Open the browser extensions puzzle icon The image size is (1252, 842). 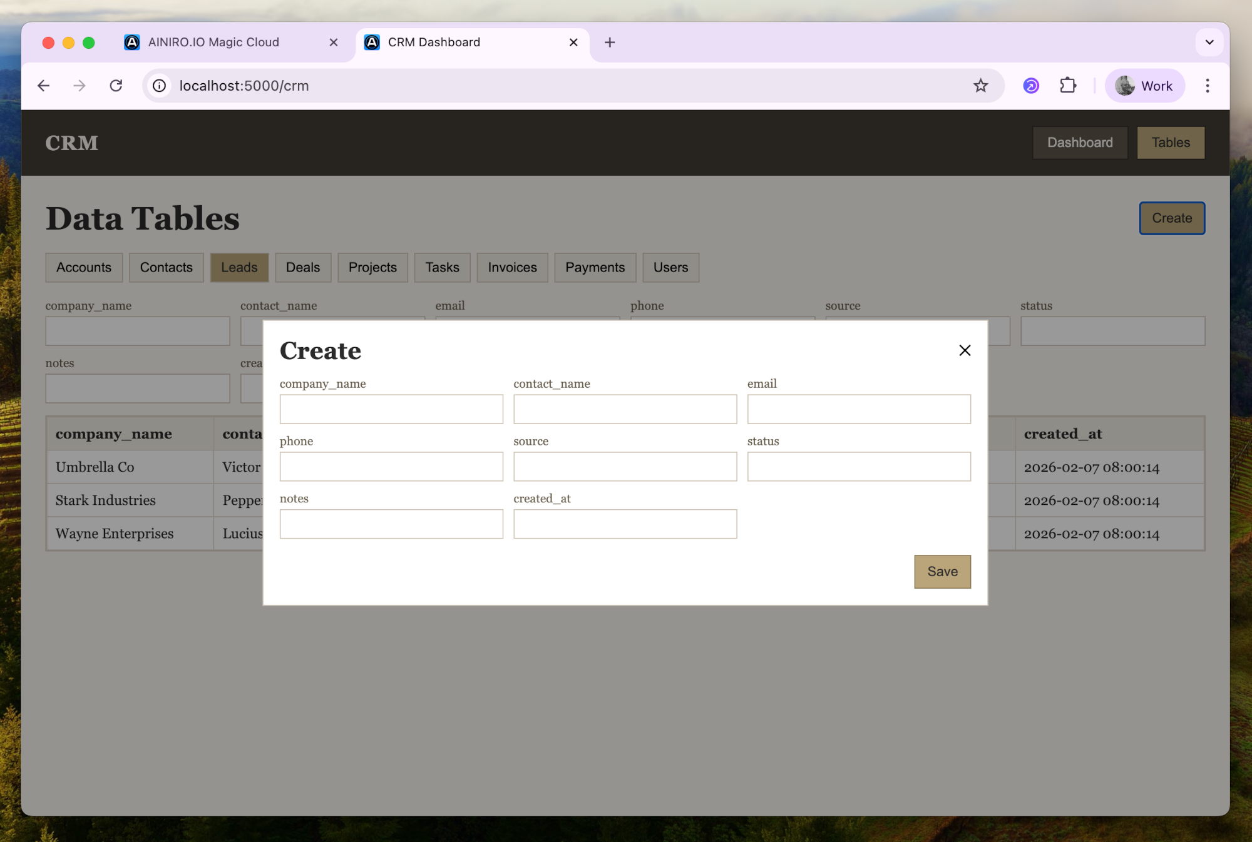tap(1068, 86)
